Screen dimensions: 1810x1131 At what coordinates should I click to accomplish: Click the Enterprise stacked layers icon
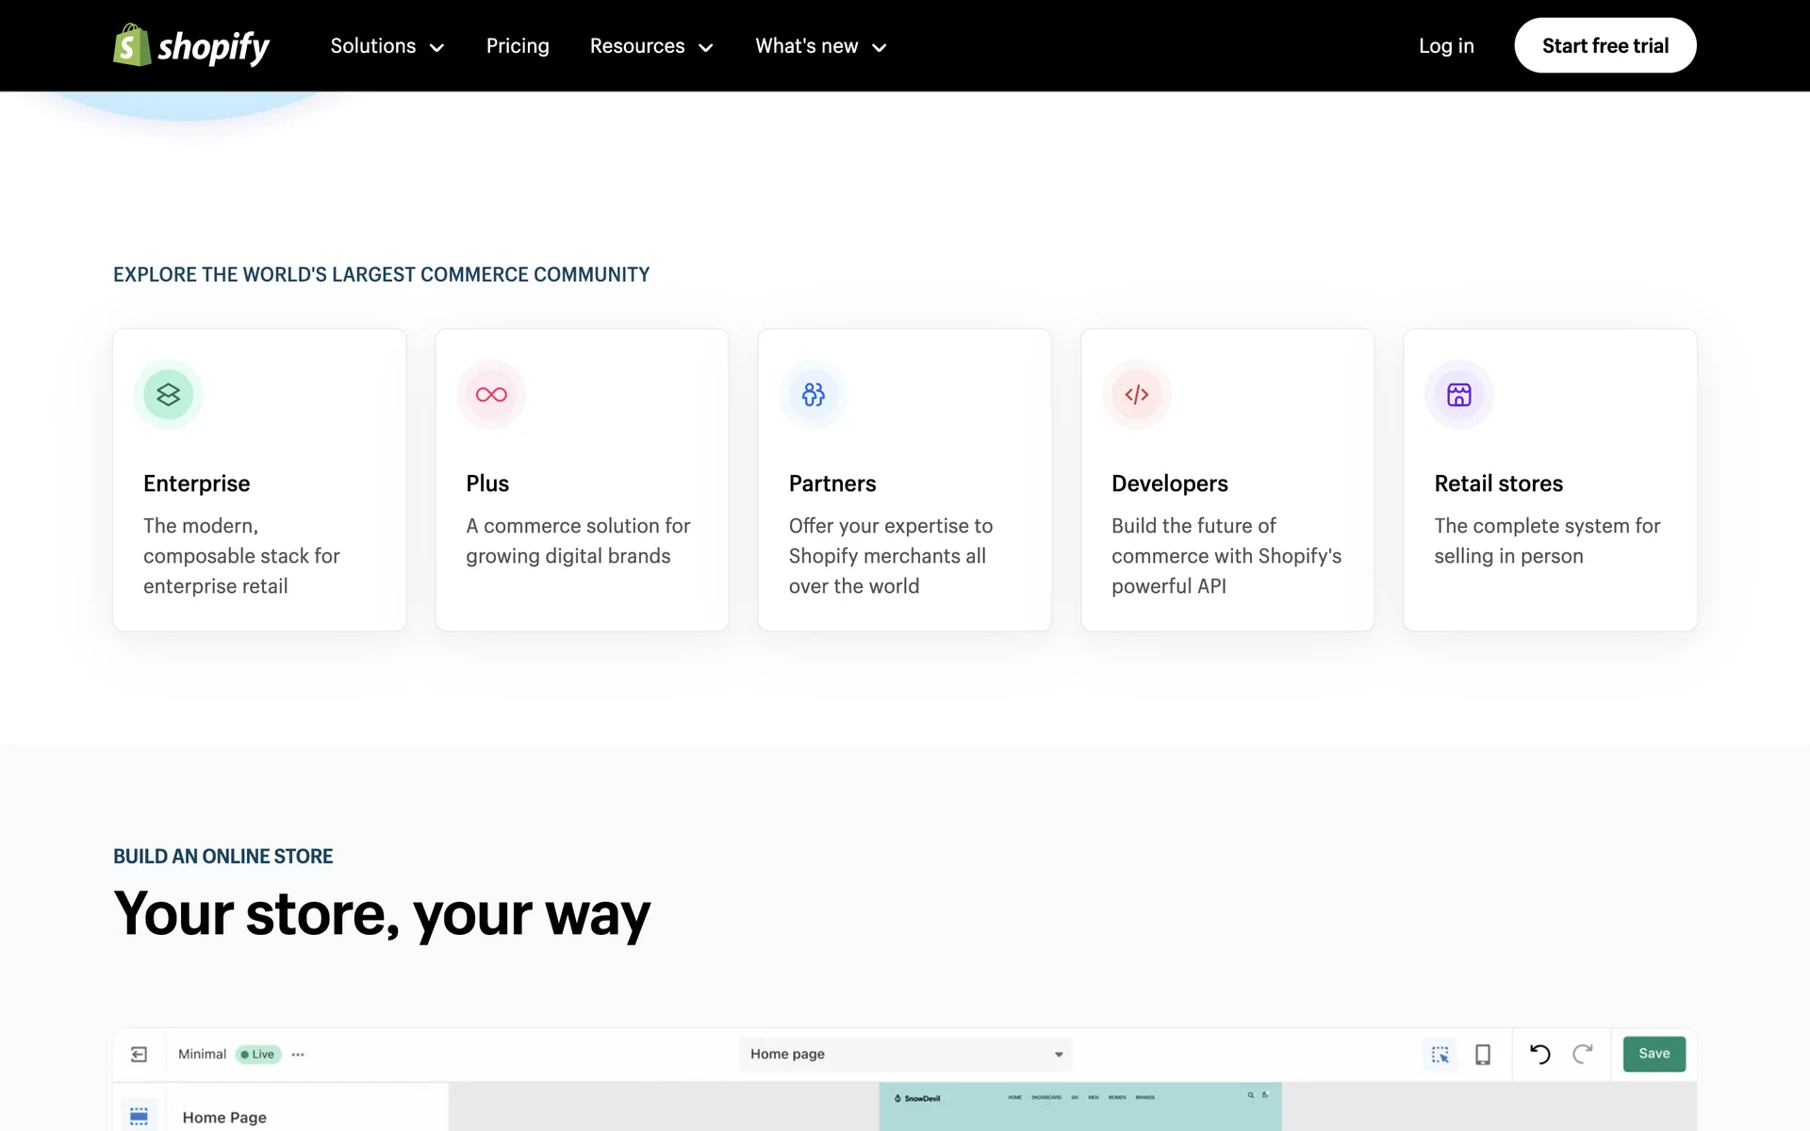pos(169,394)
